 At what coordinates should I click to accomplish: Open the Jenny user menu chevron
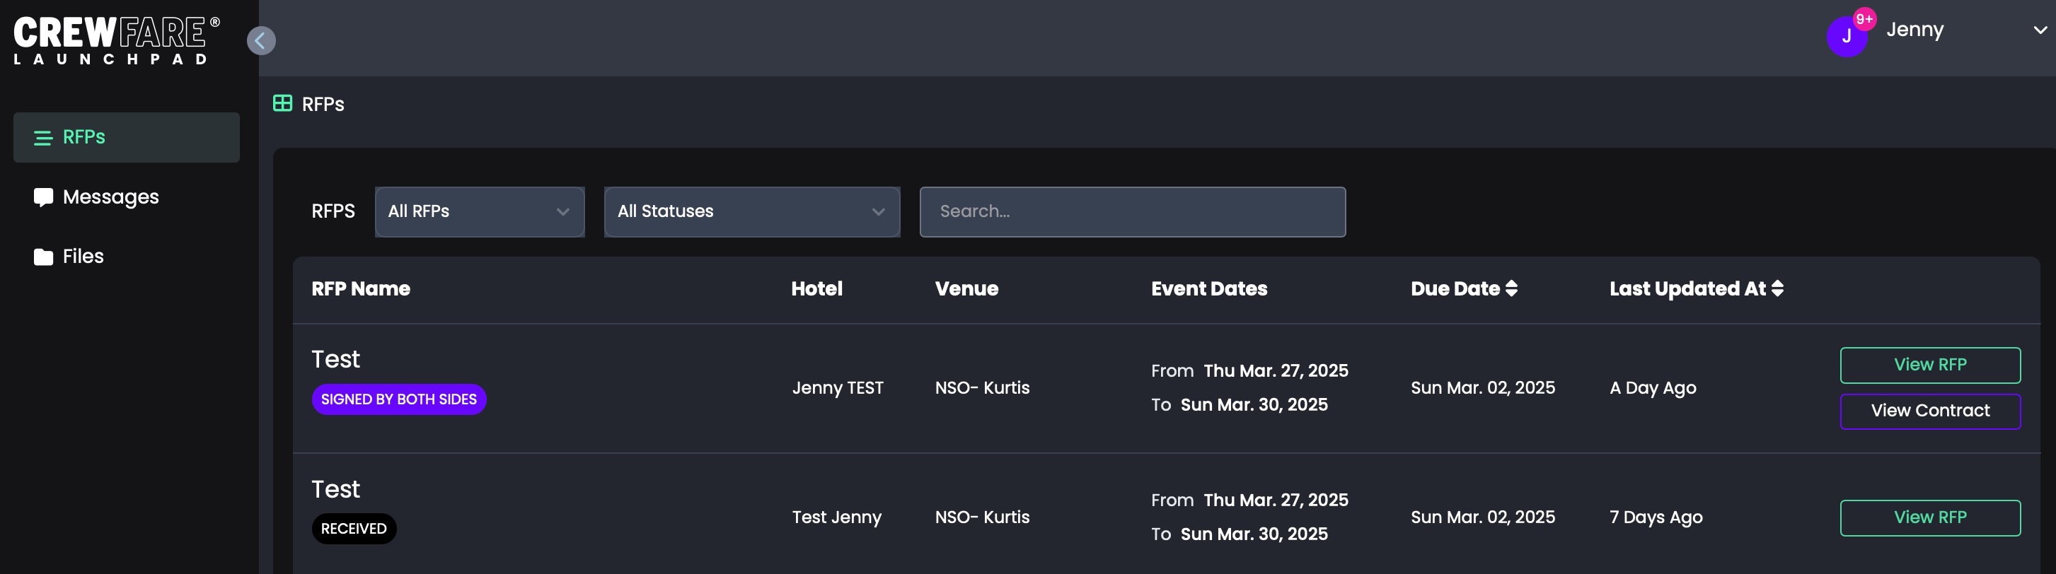click(x=2039, y=30)
